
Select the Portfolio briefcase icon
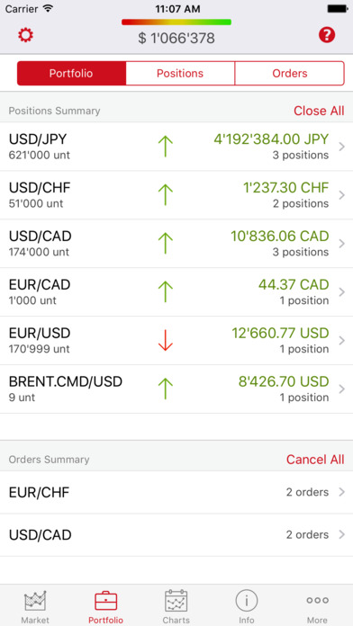tap(106, 601)
